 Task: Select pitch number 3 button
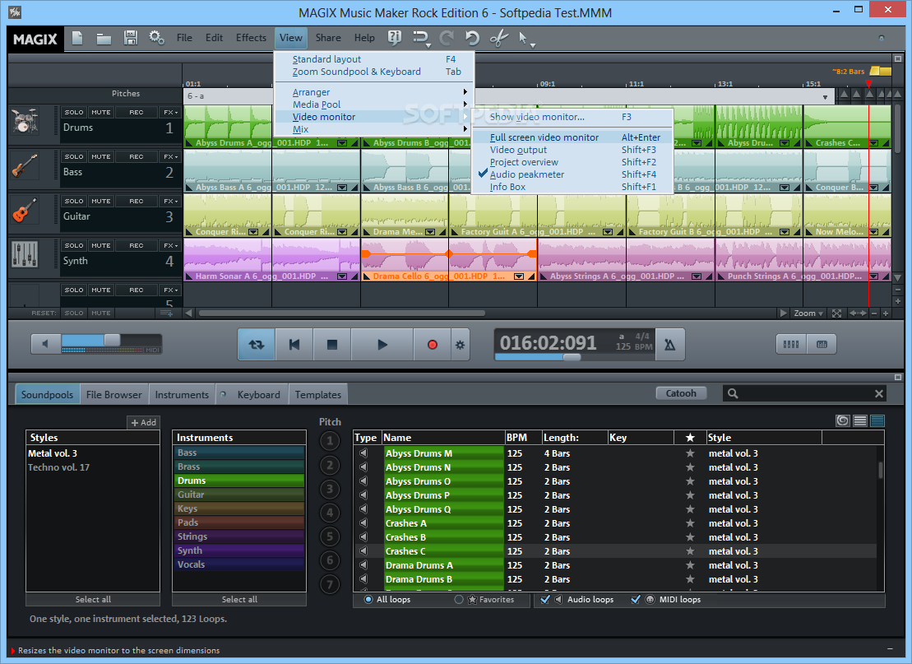tap(330, 489)
